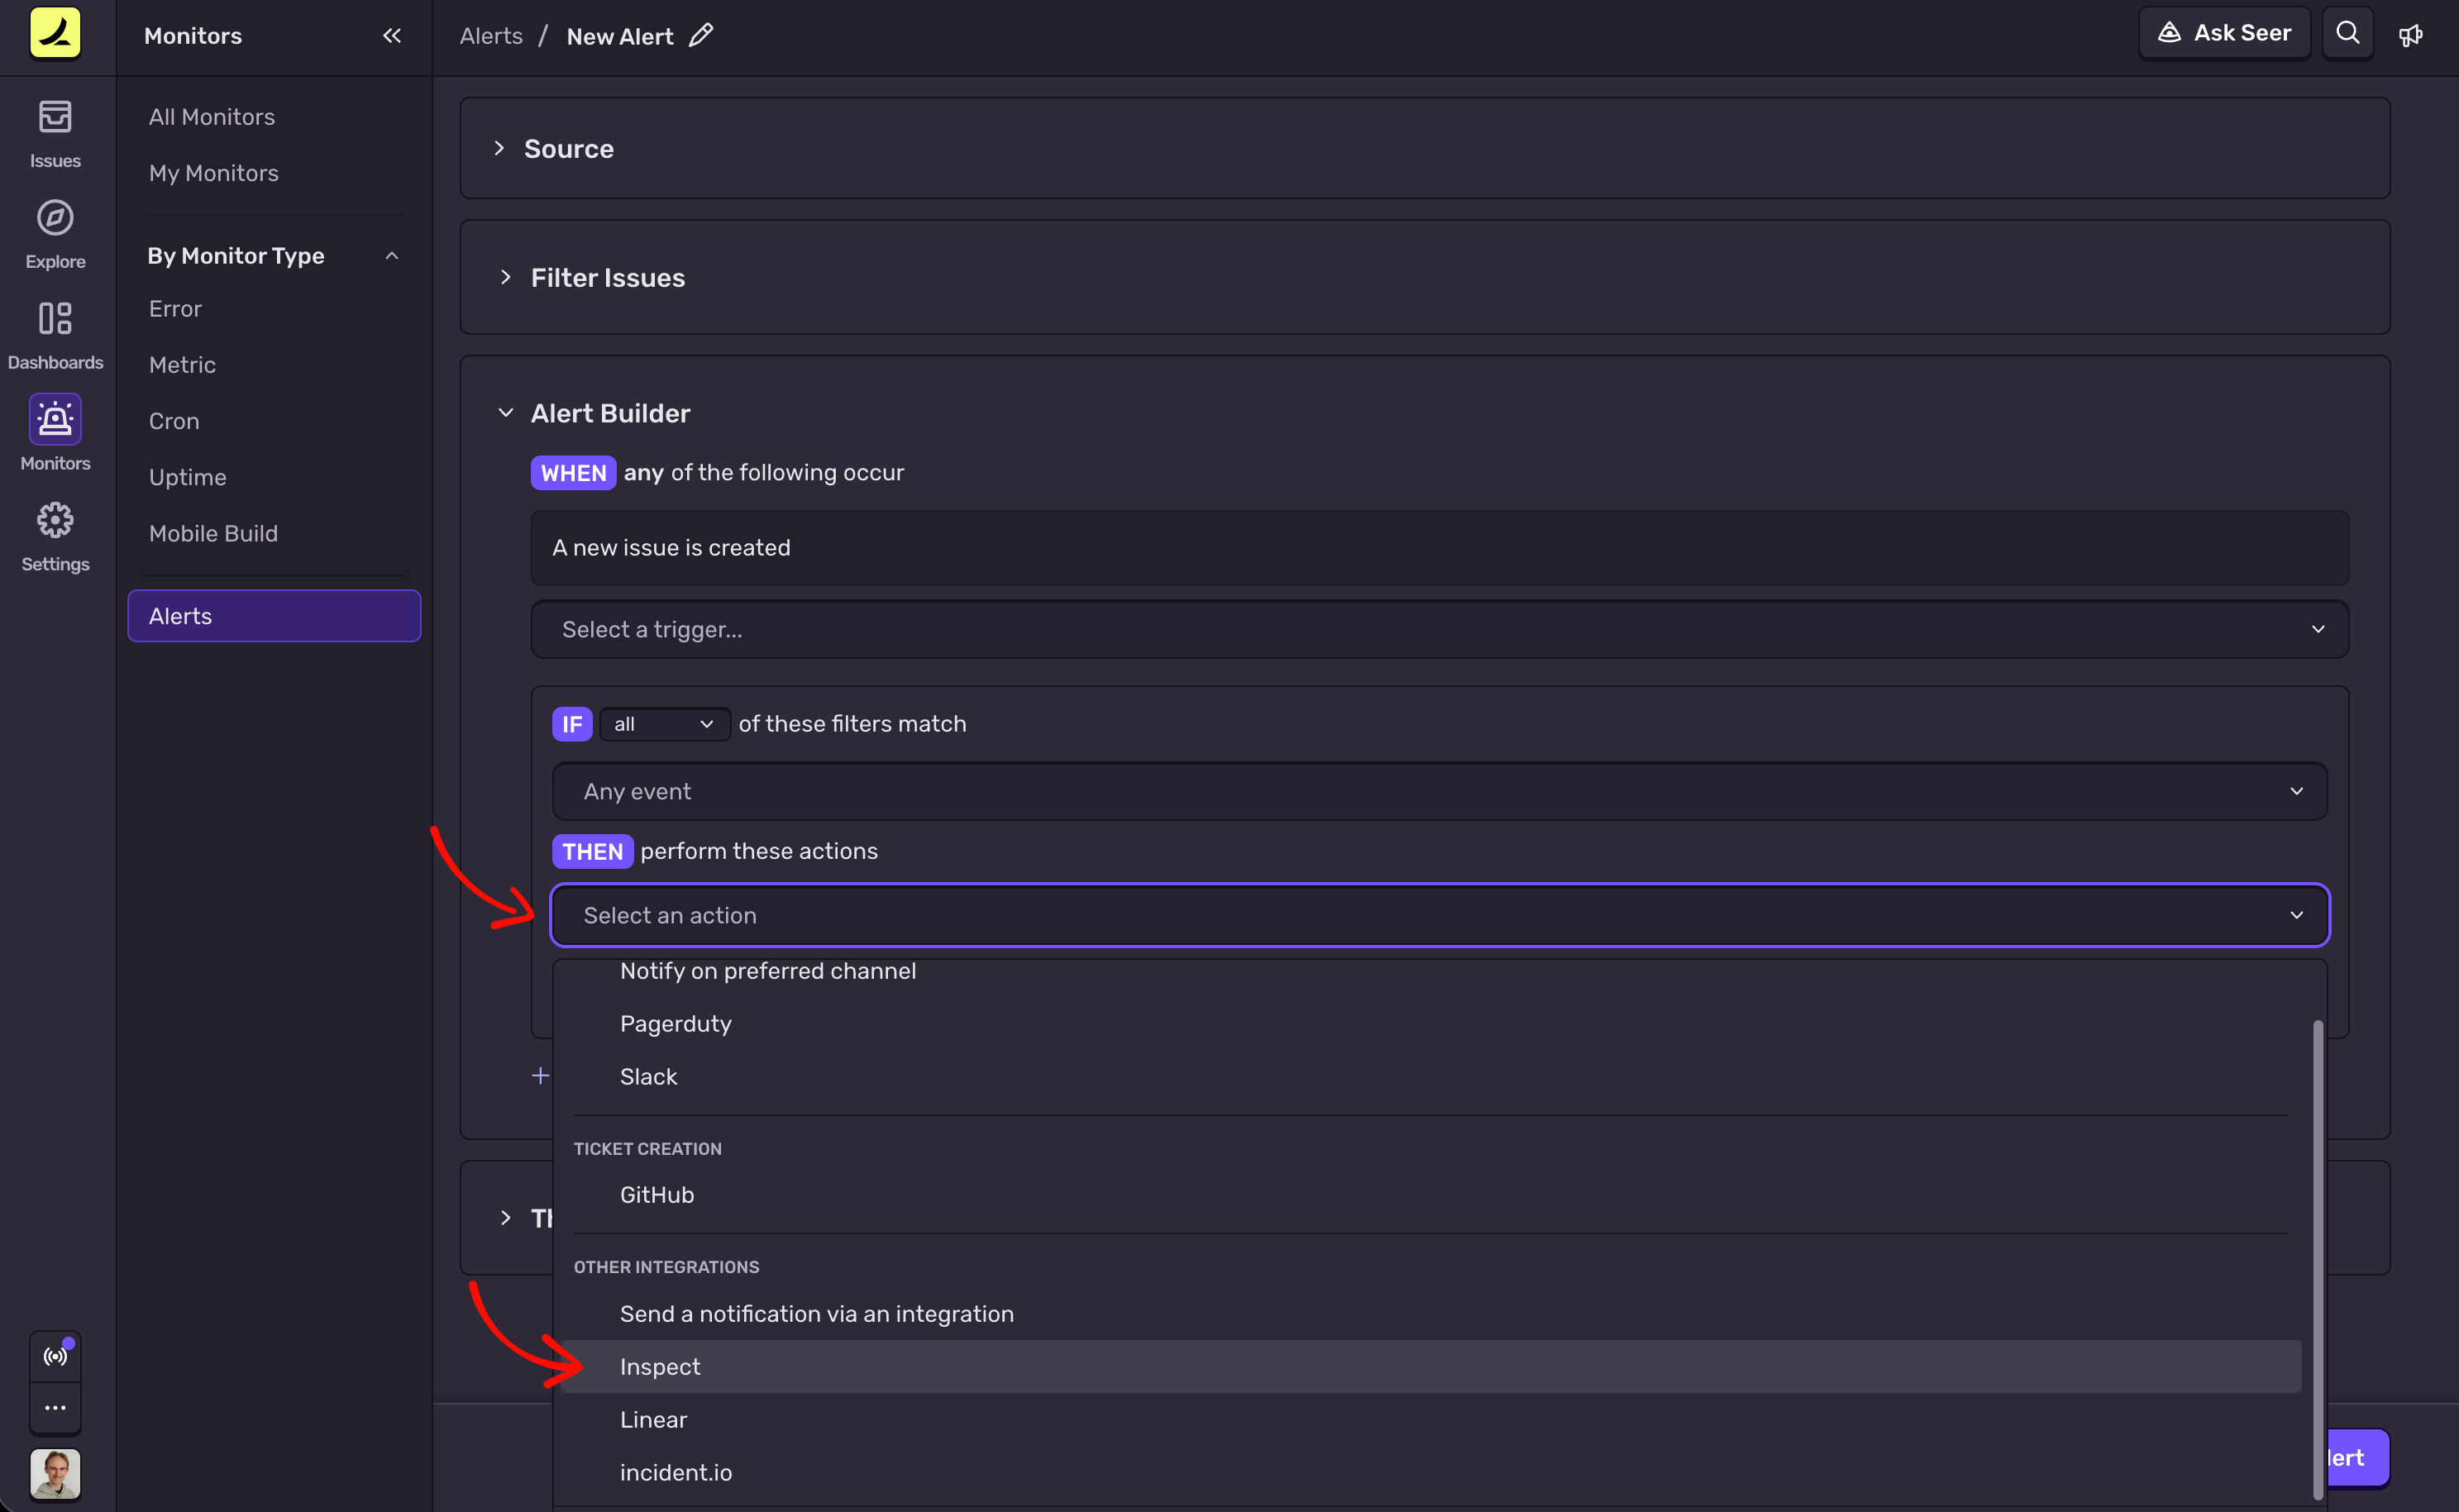The height and width of the screenshot is (1512, 2459).
Task: Collapse the Alert Builder section
Action: [506, 413]
